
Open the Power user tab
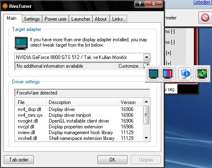[x=56, y=19]
